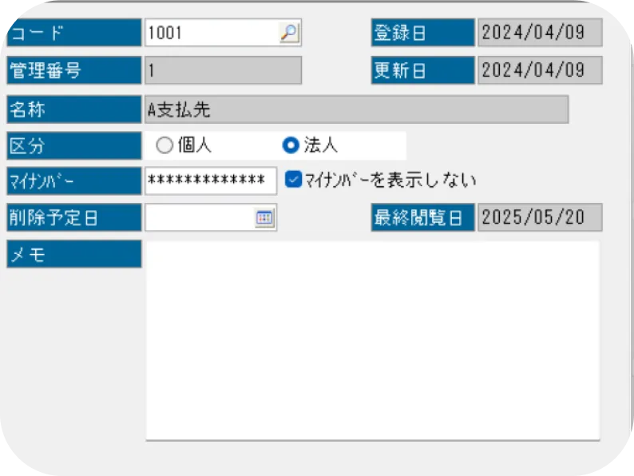Uncheck the マイナンバーを表示しない checkbox
This screenshot has width=634, height=476.
tap(293, 180)
